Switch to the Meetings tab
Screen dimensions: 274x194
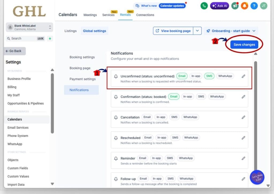point(90,15)
